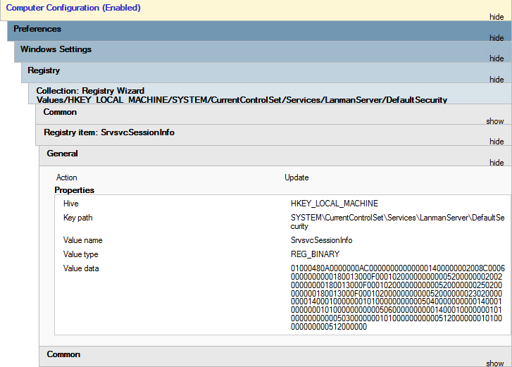The image size is (512, 367).
Task: Click the Common header below the Collection
Action: [x=60, y=112]
